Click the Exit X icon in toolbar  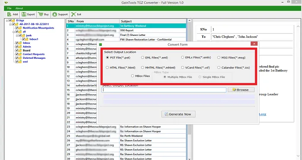[x=73, y=14]
